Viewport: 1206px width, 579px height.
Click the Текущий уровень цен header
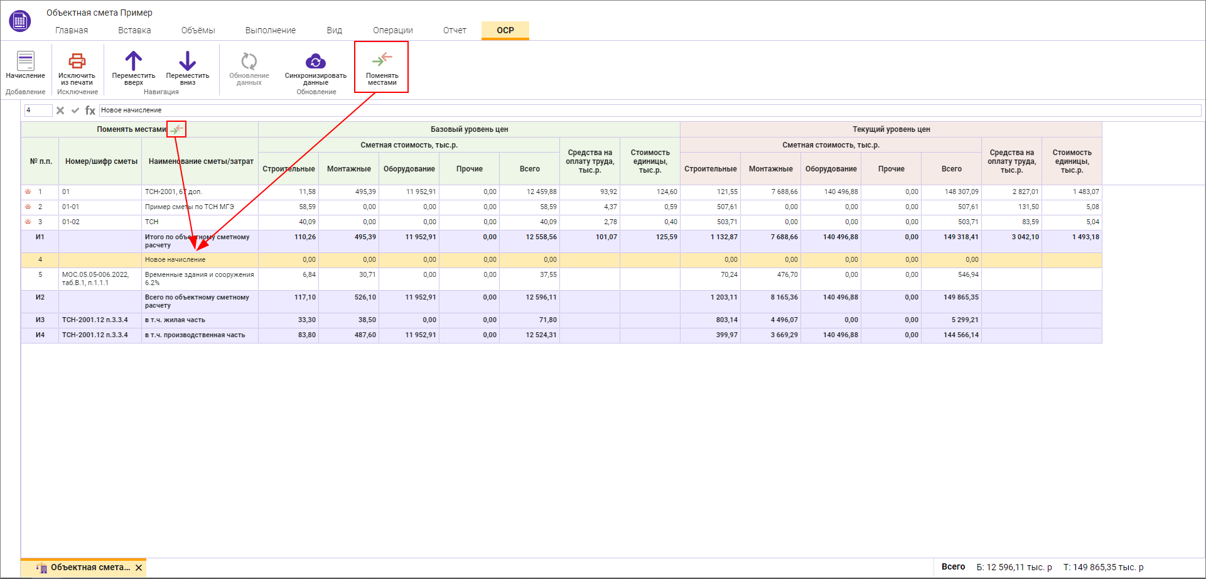[x=891, y=129]
